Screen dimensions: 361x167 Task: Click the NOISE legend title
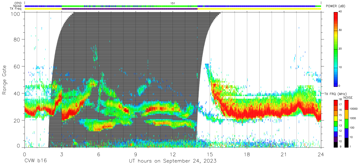[x=349, y=97]
